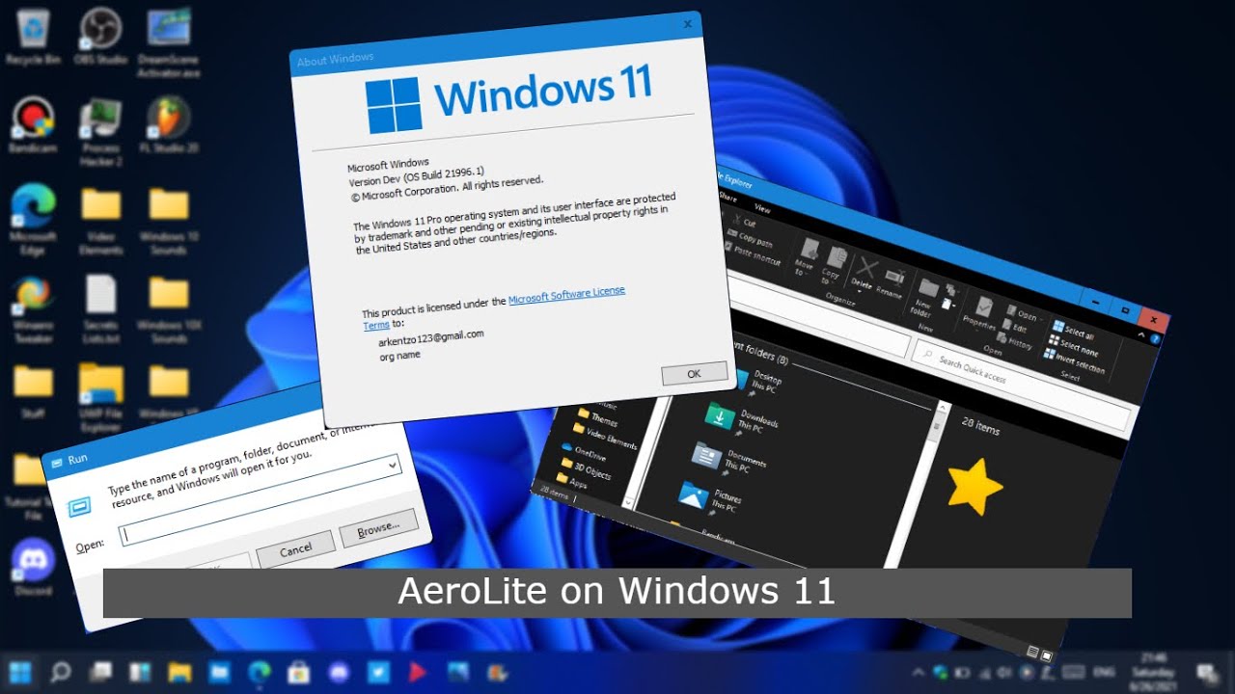Switch to details view in the status bar

1032,652
